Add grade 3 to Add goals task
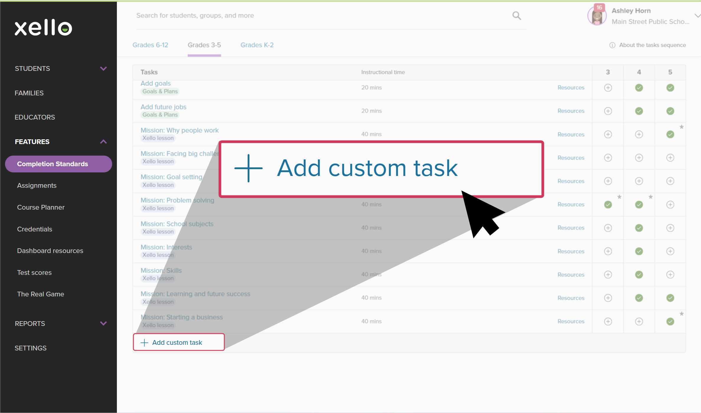 click(x=608, y=88)
